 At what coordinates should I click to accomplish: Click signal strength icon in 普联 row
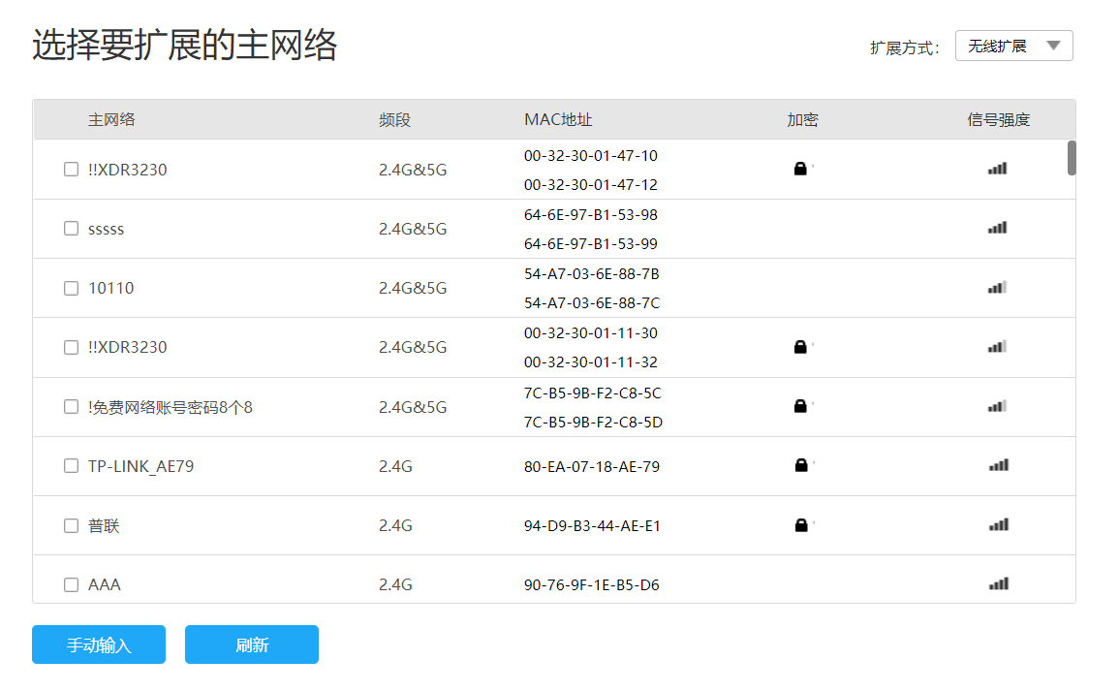(998, 525)
